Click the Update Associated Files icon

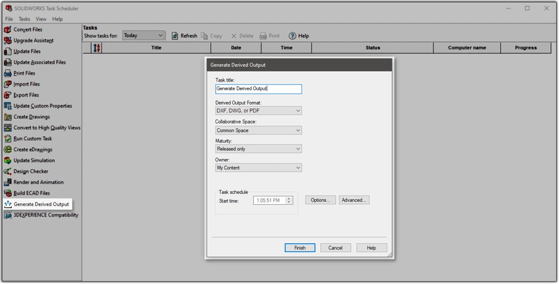tap(8, 62)
